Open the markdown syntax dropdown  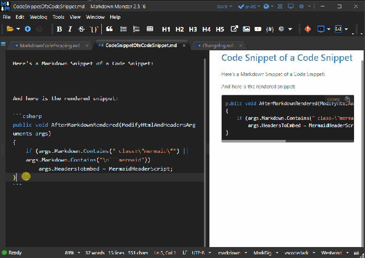233,253
